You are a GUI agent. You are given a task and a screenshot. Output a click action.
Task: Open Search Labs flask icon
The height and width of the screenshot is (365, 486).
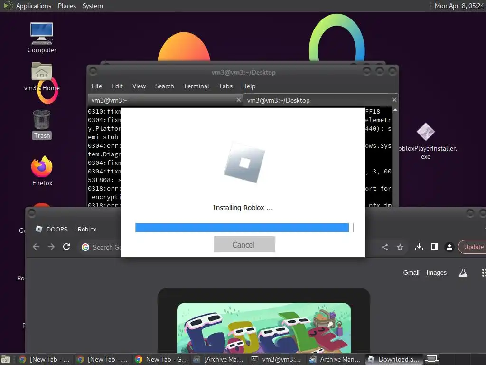point(463,273)
